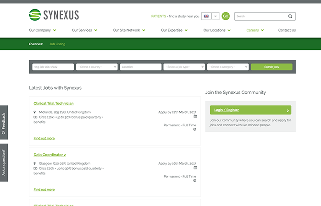The image size is (321, 206).
Task: Click the salary icon beside Circa £16k
Action: pyautogui.click(x=35, y=117)
